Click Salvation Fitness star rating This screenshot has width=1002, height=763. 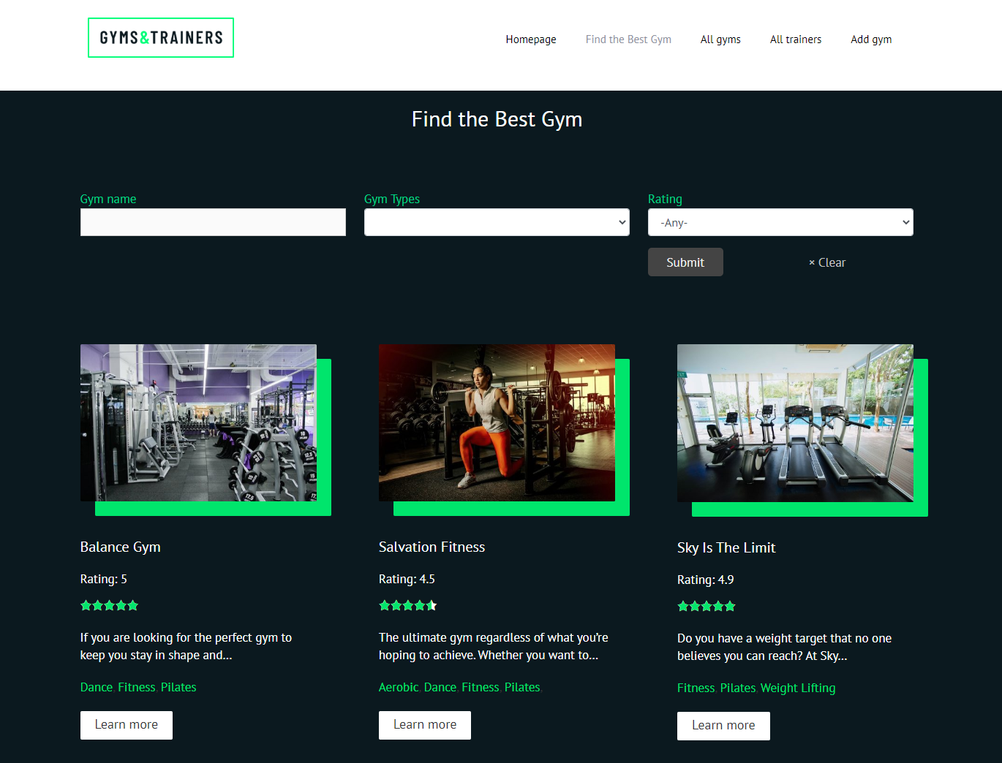407,605
